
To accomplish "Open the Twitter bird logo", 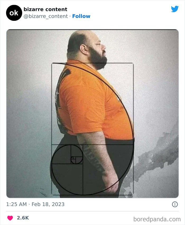I will click(x=175, y=9).
